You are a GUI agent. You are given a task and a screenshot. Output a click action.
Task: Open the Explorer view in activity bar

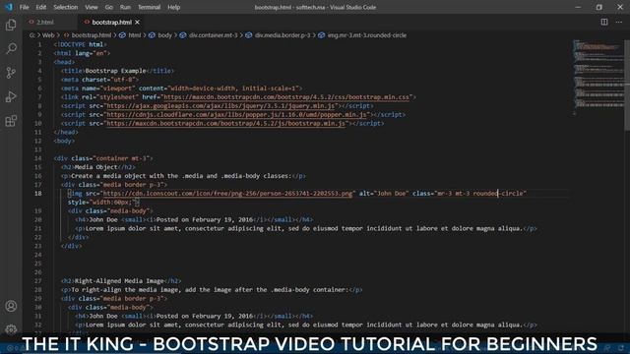point(11,25)
